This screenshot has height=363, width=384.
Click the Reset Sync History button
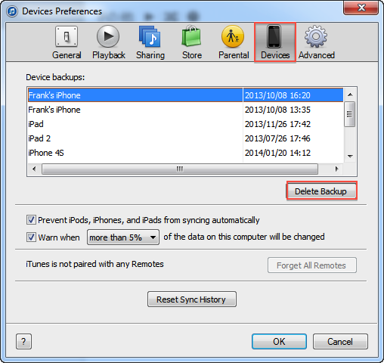(x=192, y=299)
